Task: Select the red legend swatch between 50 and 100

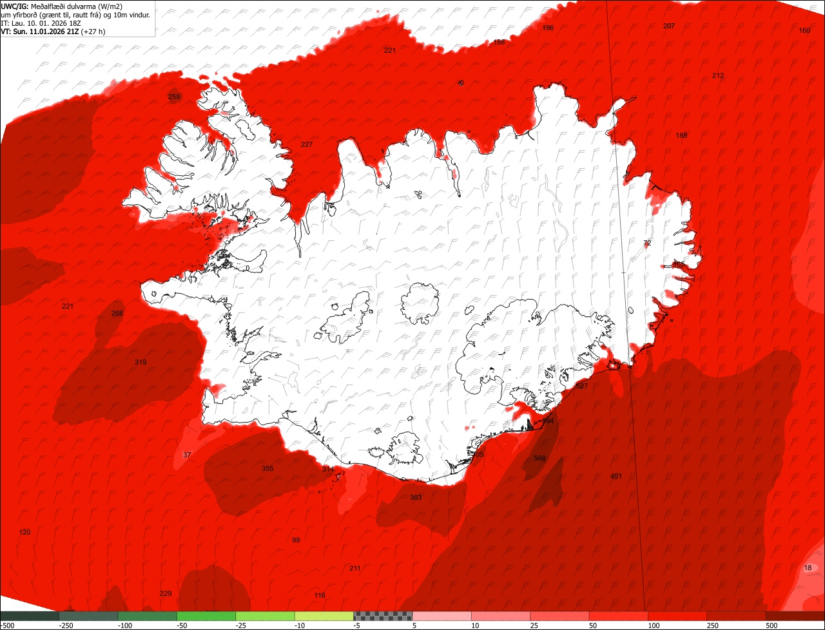Action: point(619,616)
